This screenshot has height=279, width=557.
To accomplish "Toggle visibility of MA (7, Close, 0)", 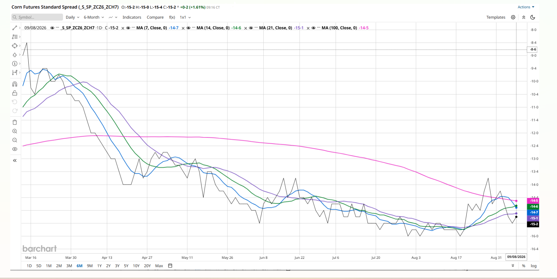I will coord(128,28).
